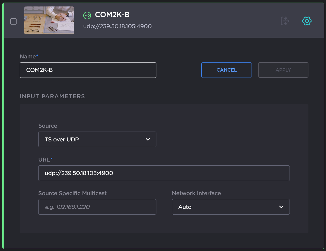Screen dimensions: 326x251
Task: Click the INPUT PARAMETERS section heading
Action: click(x=52, y=96)
